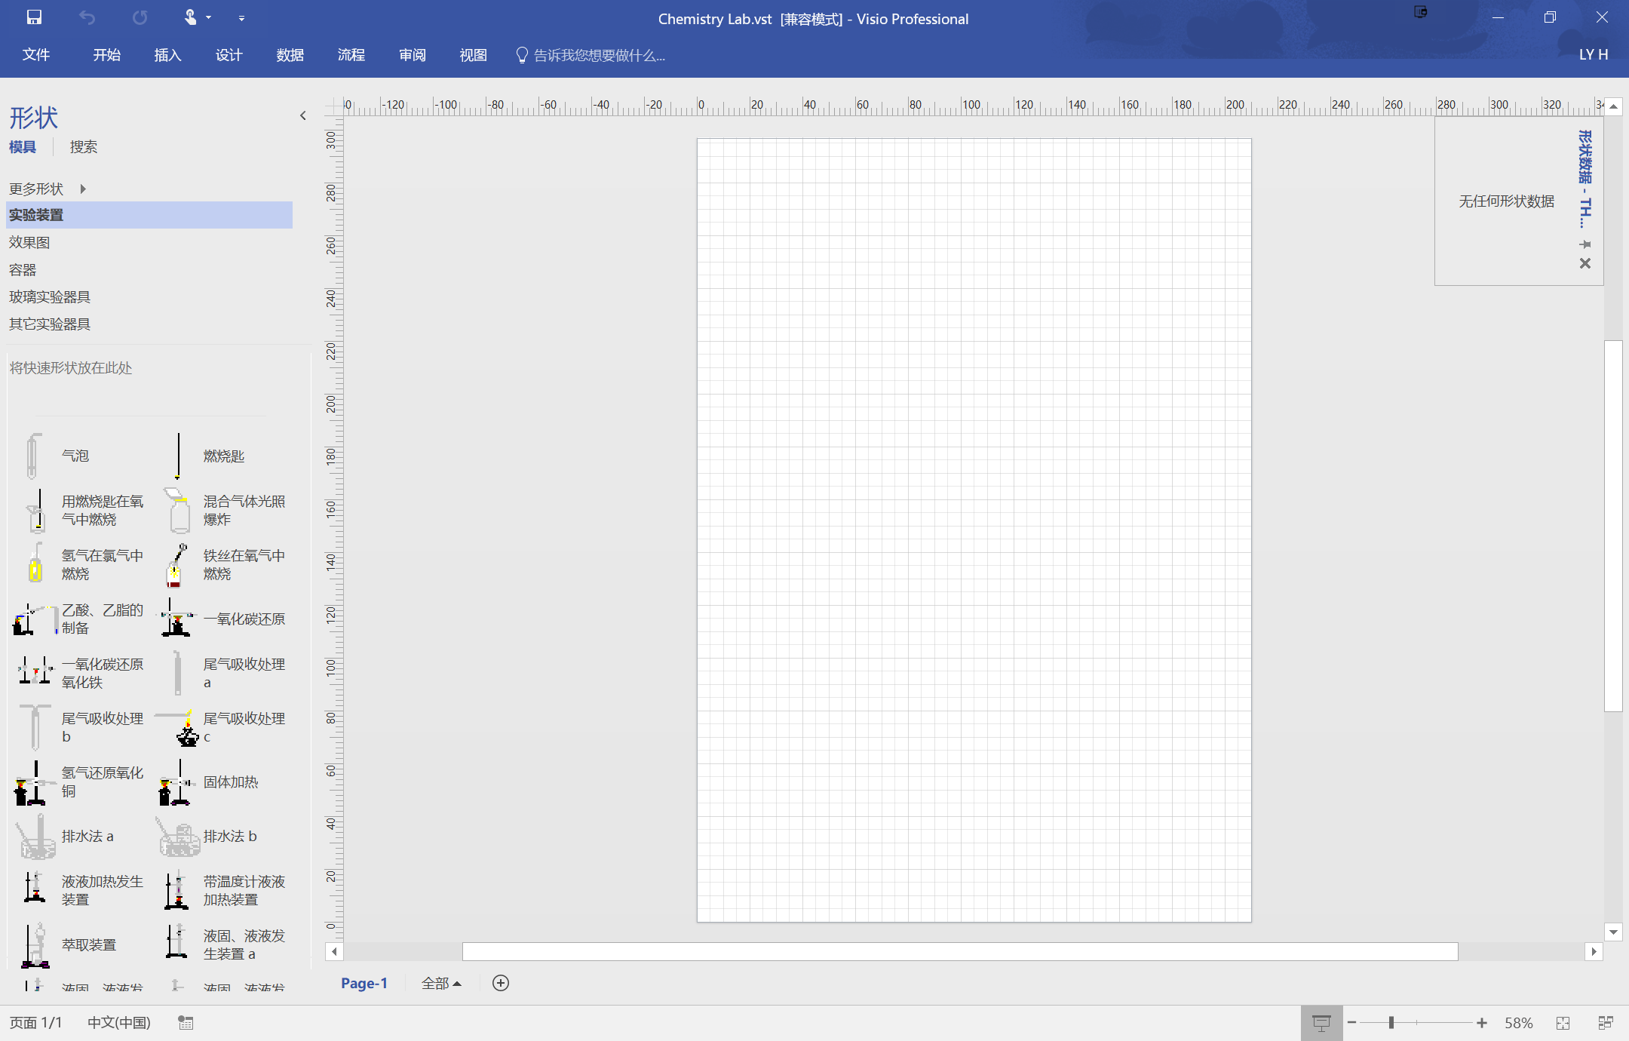Click the presentation mode icon in status bar
This screenshot has height=1041, width=1629.
[1322, 1022]
